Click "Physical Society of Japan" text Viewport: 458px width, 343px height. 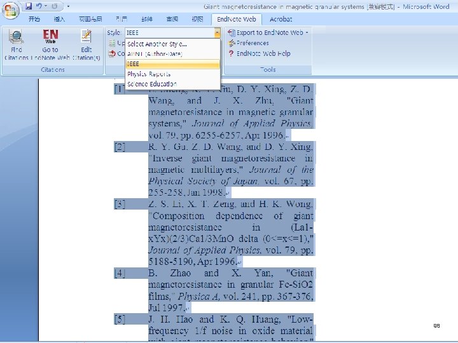click(203, 181)
